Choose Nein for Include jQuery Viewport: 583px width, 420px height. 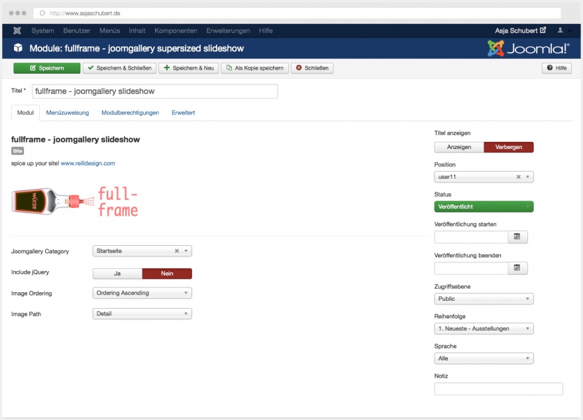[167, 274]
